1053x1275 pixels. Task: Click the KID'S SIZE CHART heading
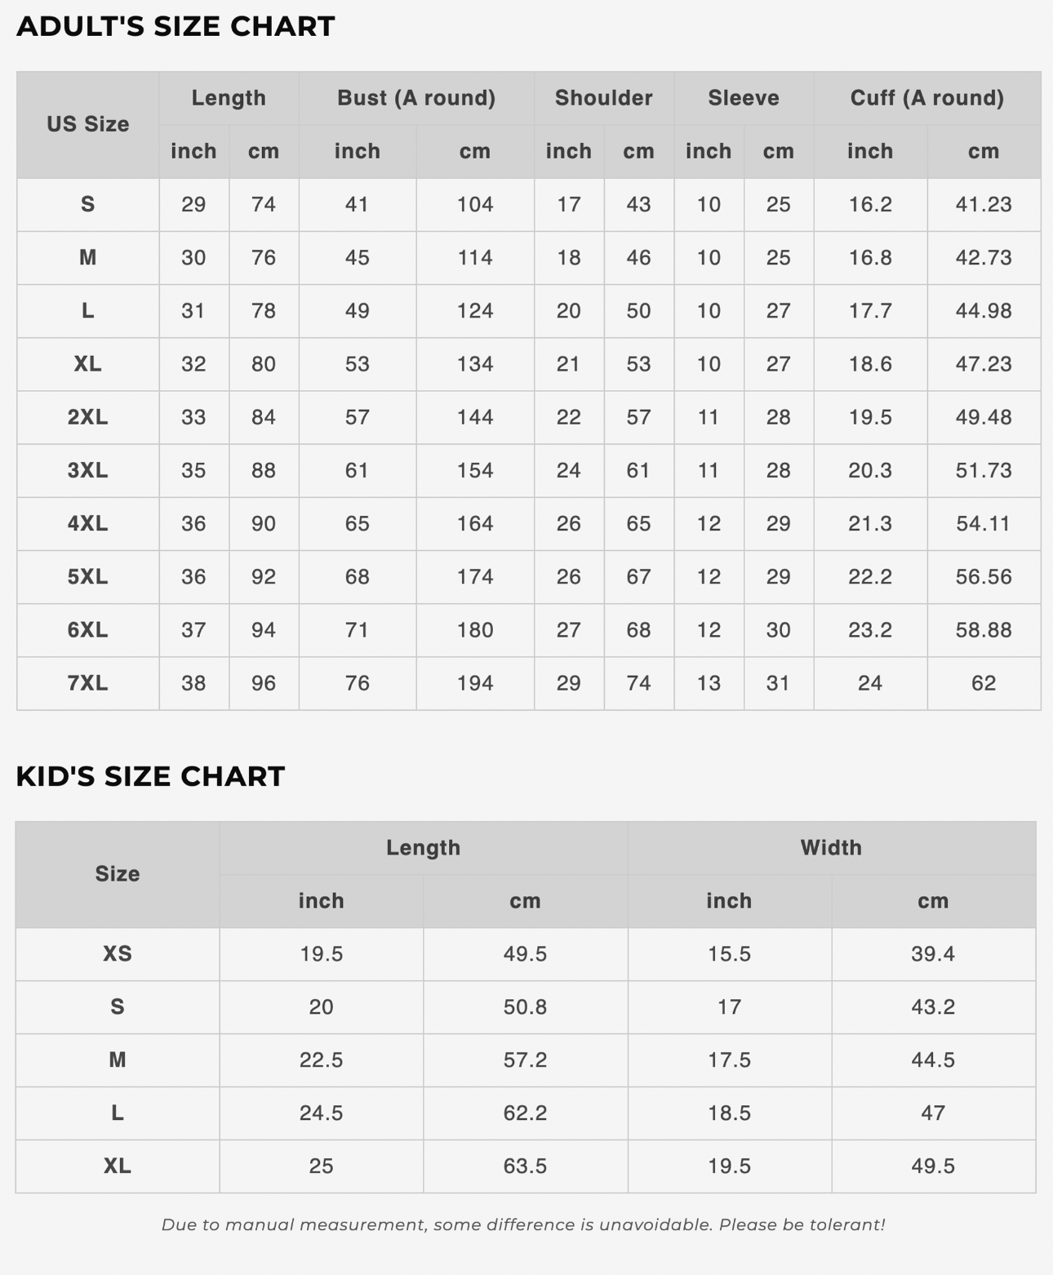click(x=150, y=776)
